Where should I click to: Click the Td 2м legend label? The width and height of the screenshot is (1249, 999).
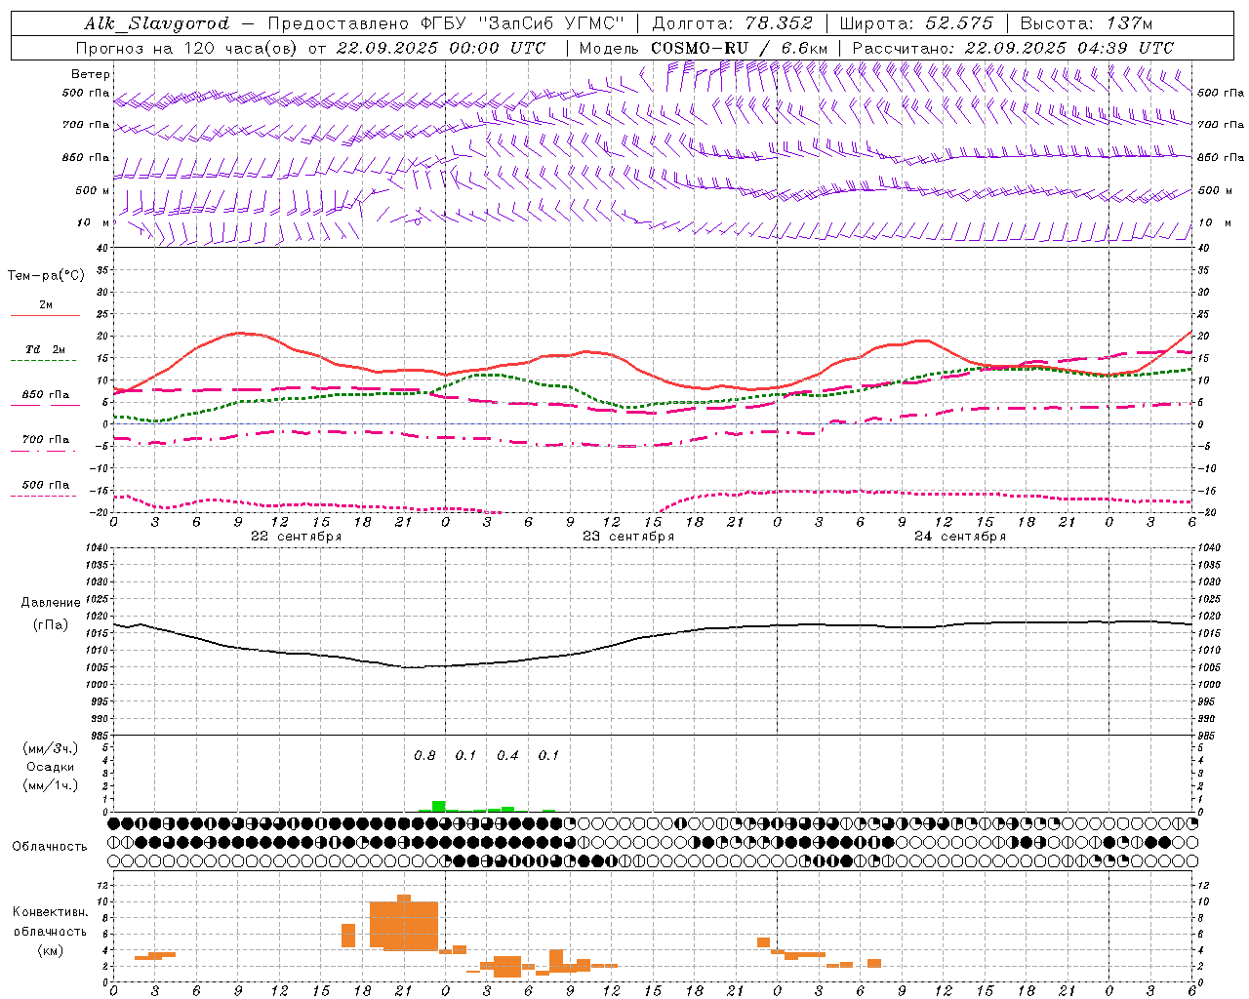tap(45, 349)
